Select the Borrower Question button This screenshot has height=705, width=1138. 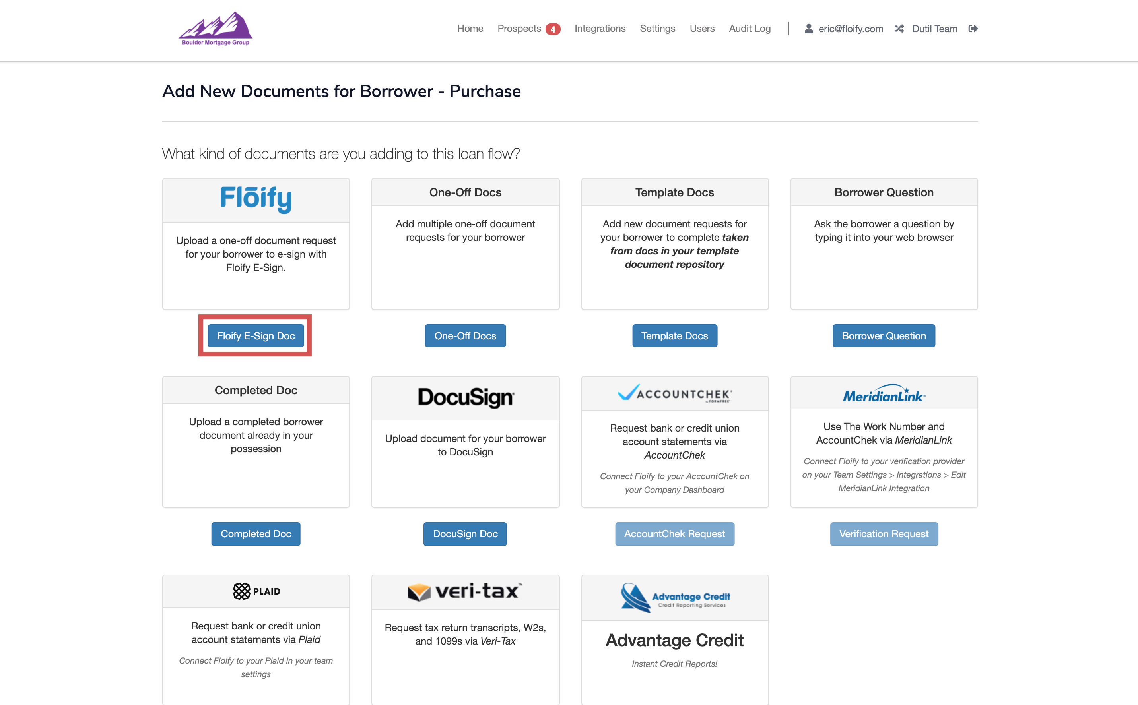(x=884, y=336)
